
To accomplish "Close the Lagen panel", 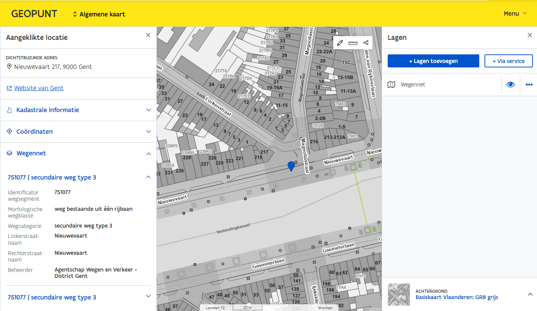I will 530,35.
